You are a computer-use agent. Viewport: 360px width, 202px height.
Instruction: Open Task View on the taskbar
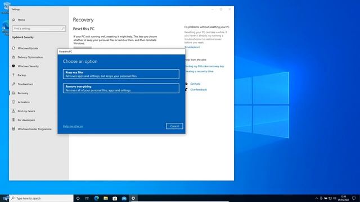(x=87, y=198)
